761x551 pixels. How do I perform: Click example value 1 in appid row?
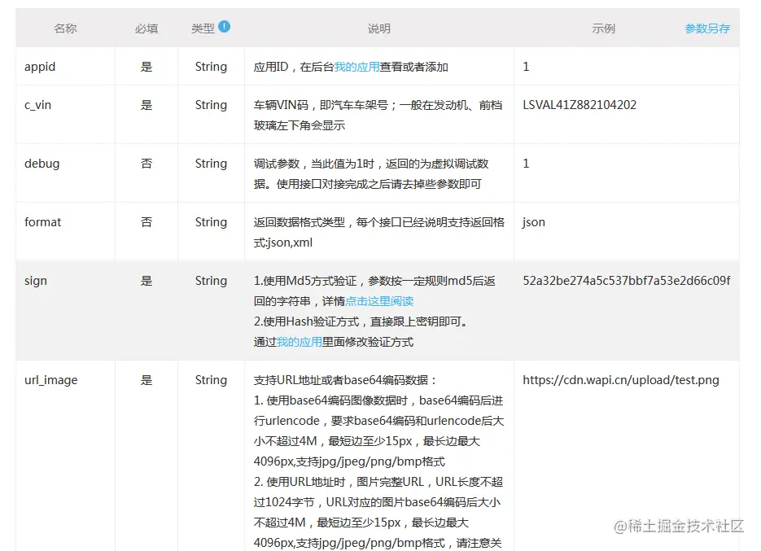526,67
